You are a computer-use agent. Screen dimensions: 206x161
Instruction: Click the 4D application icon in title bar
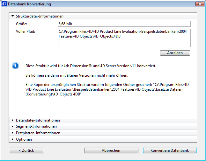(x=4, y=4)
